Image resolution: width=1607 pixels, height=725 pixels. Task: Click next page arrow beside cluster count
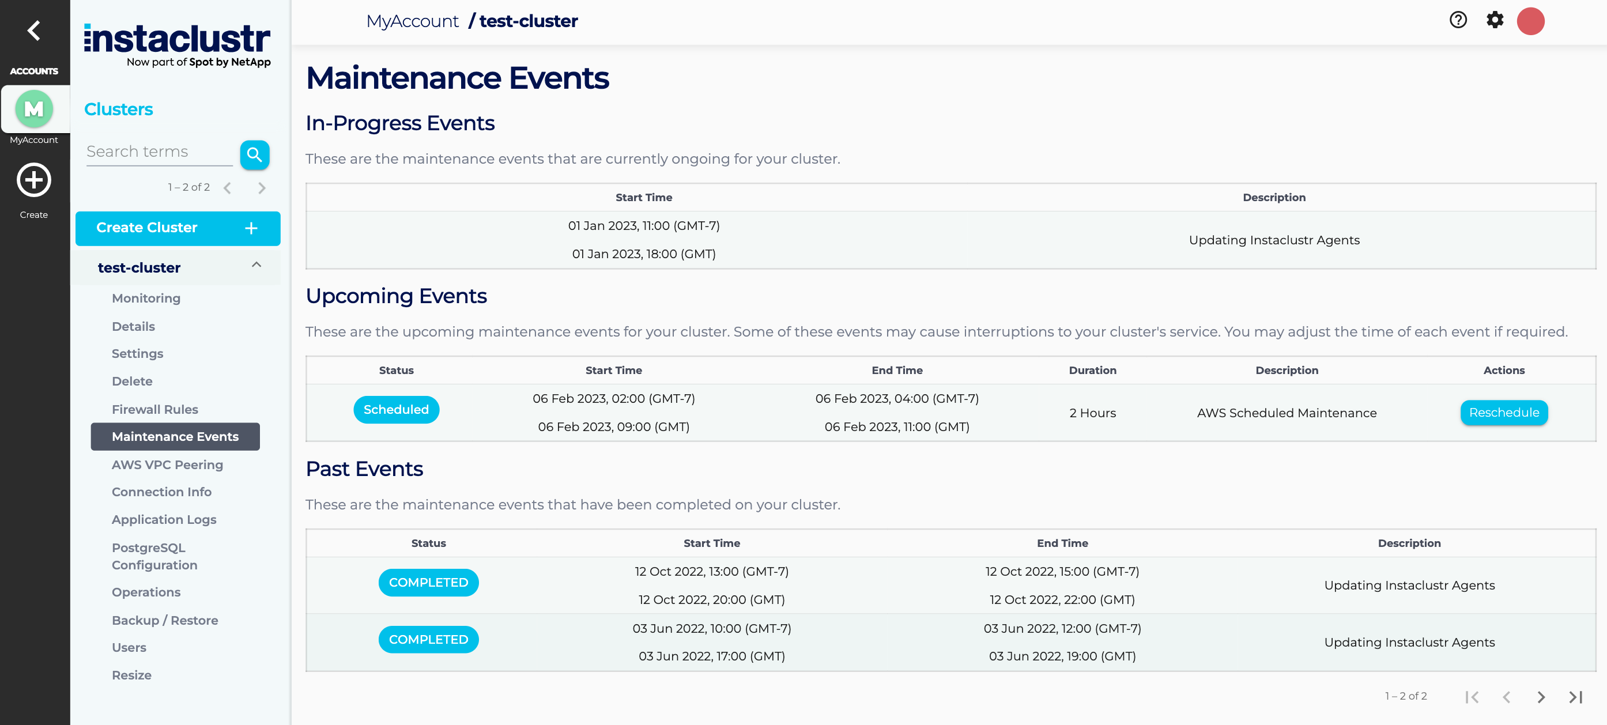pos(262,187)
